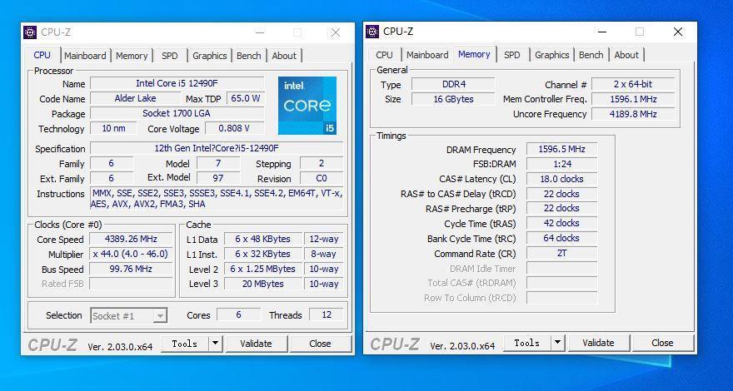Click CPU-Z app icon in right window title bar
Image resolution: width=733 pixels, height=391 pixels.
pos(372,32)
